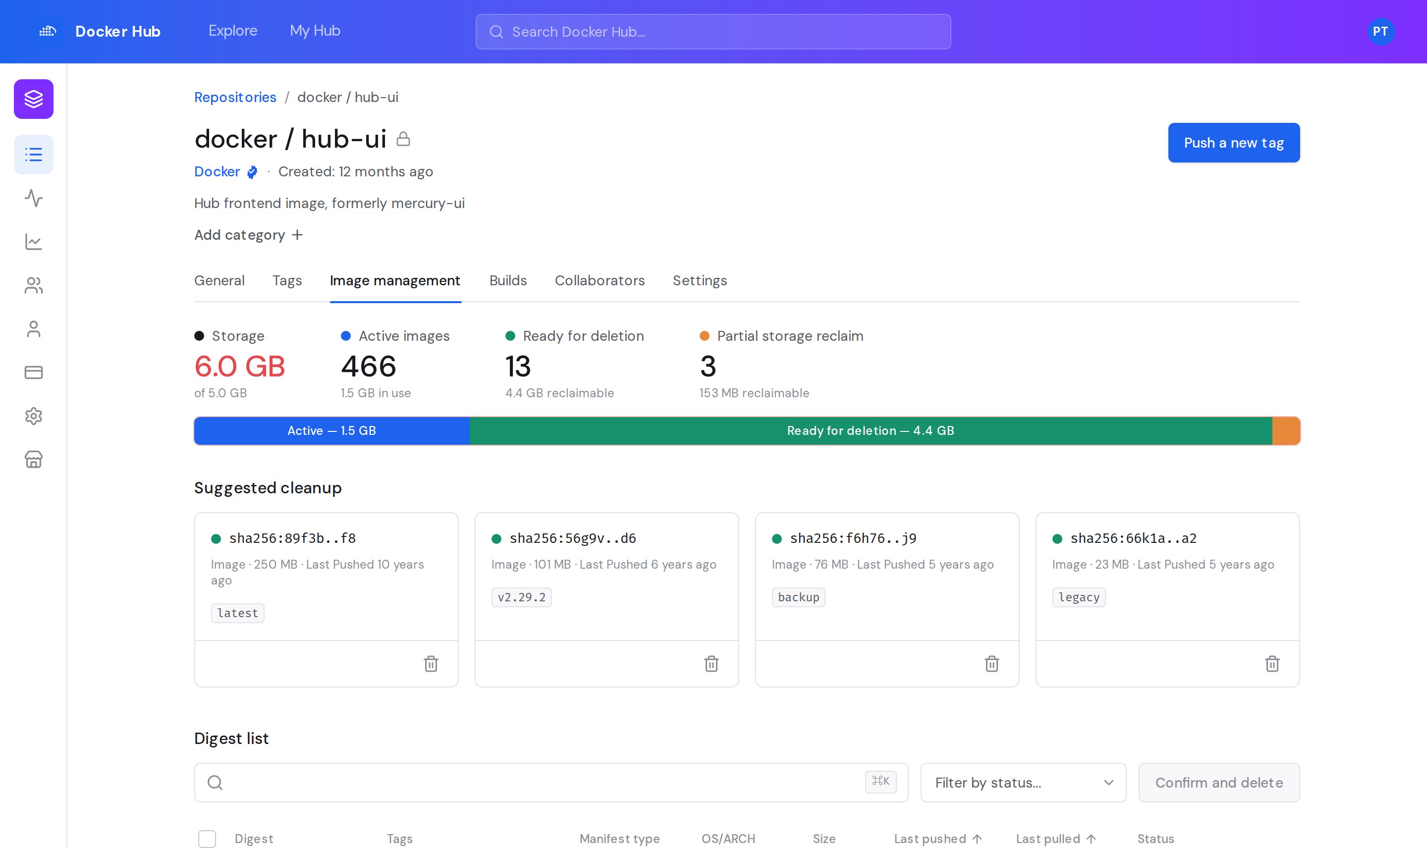Click the 13 ready for deletion count
This screenshot has height=848, width=1427.
pyautogui.click(x=518, y=366)
